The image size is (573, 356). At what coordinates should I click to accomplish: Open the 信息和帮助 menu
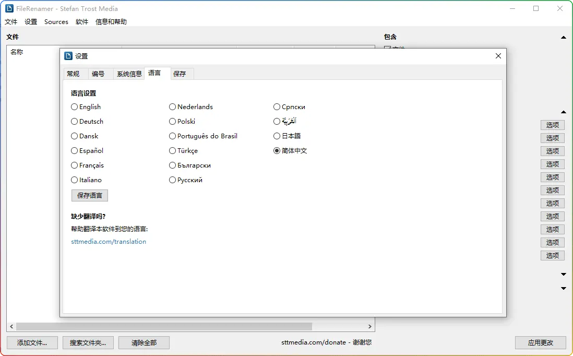[x=111, y=22]
